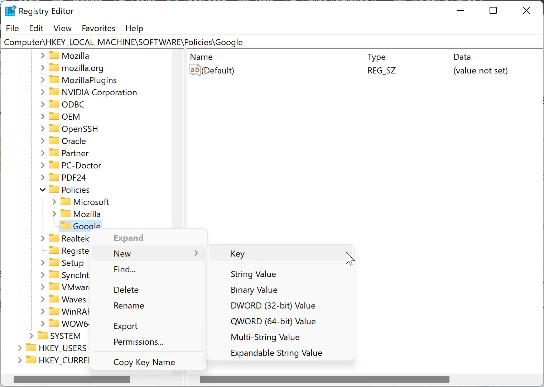Image resolution: width=544 pixels, height=387 pixels.
Task: Choose Copy Key Name from context menu
Action: coord(144,362)
